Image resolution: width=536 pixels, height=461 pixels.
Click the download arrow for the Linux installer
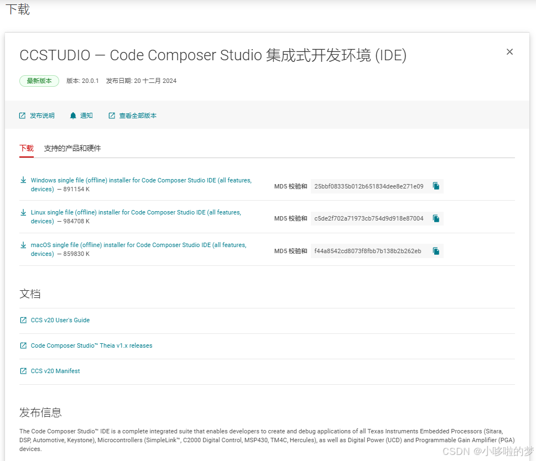click(23, 212)
